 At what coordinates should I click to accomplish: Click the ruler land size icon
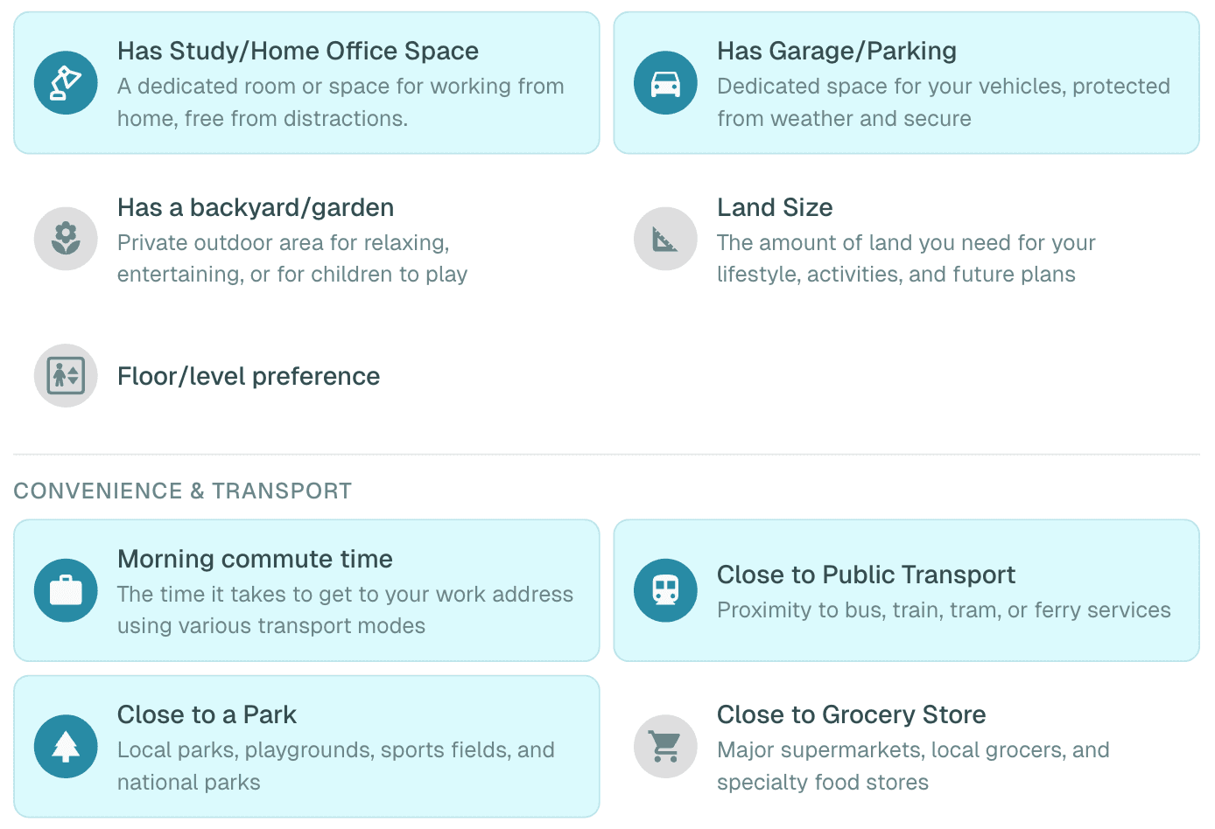665,239
